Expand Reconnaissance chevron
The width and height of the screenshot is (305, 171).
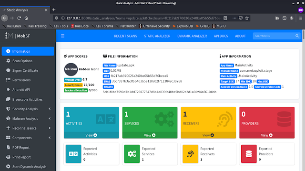[x=50, y=128]
